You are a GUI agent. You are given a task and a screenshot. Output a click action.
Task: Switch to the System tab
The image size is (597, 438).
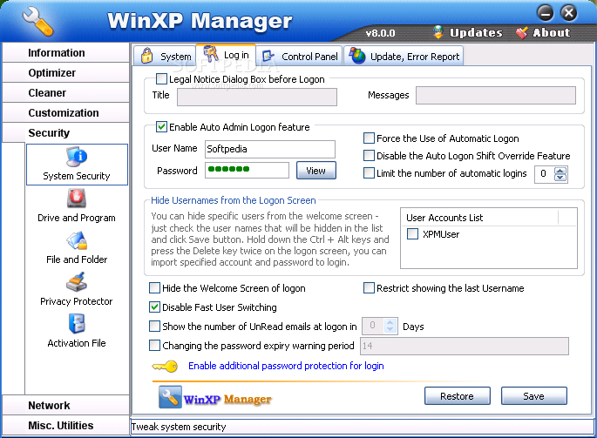(x=165, y=56)
